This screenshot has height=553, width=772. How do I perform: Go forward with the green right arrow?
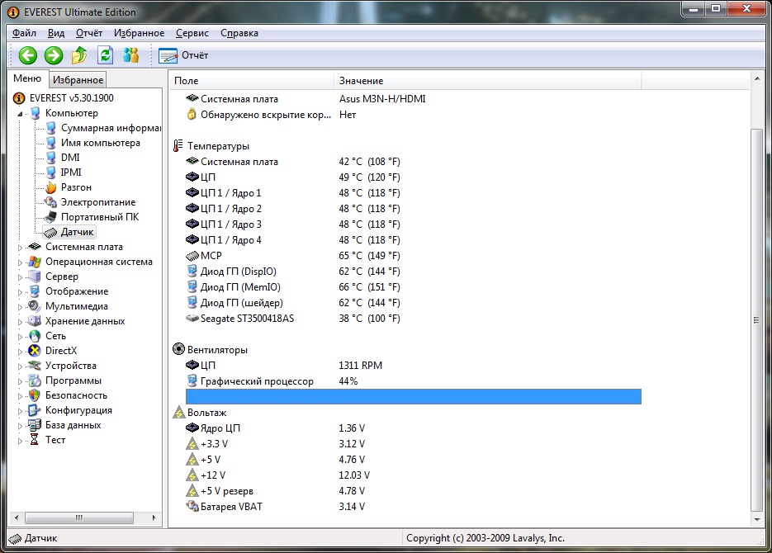click(54, 55)
